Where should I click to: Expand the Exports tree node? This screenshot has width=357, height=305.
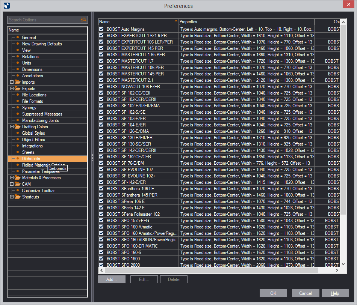(x=12, y=89)
